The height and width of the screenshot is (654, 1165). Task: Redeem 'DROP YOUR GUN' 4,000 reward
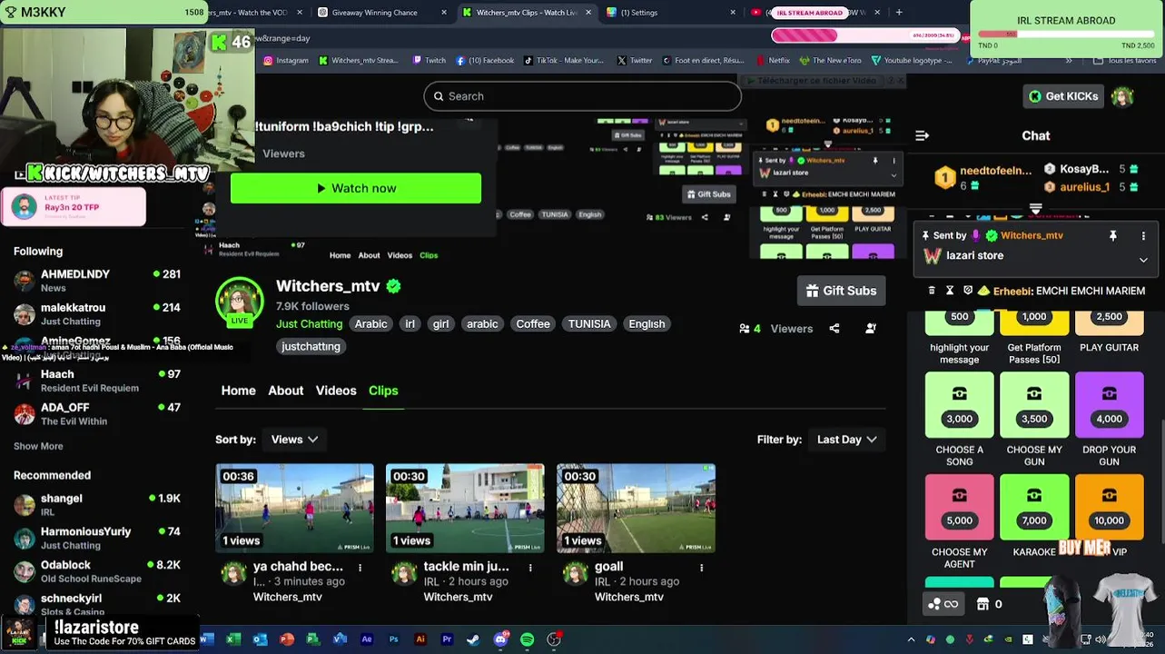tap(1109, 405)
